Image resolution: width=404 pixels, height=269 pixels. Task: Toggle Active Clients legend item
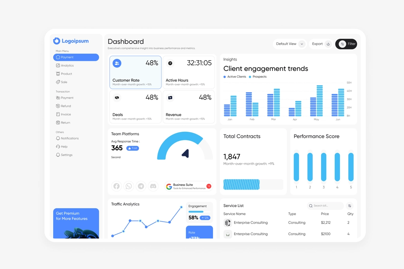tap(235, 77)
